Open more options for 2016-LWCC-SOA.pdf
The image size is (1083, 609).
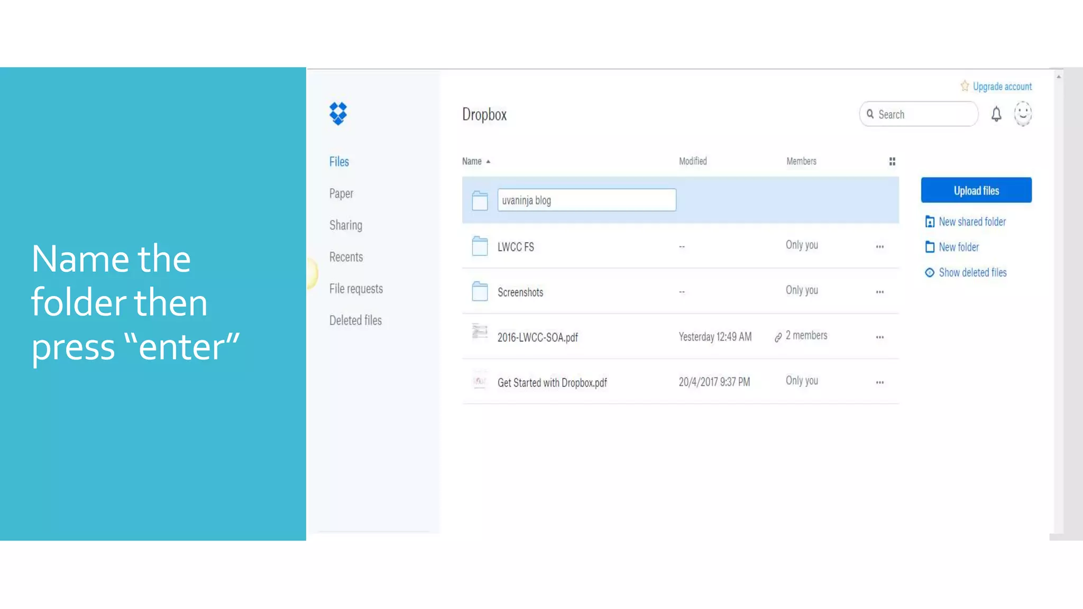pos(879,337)
